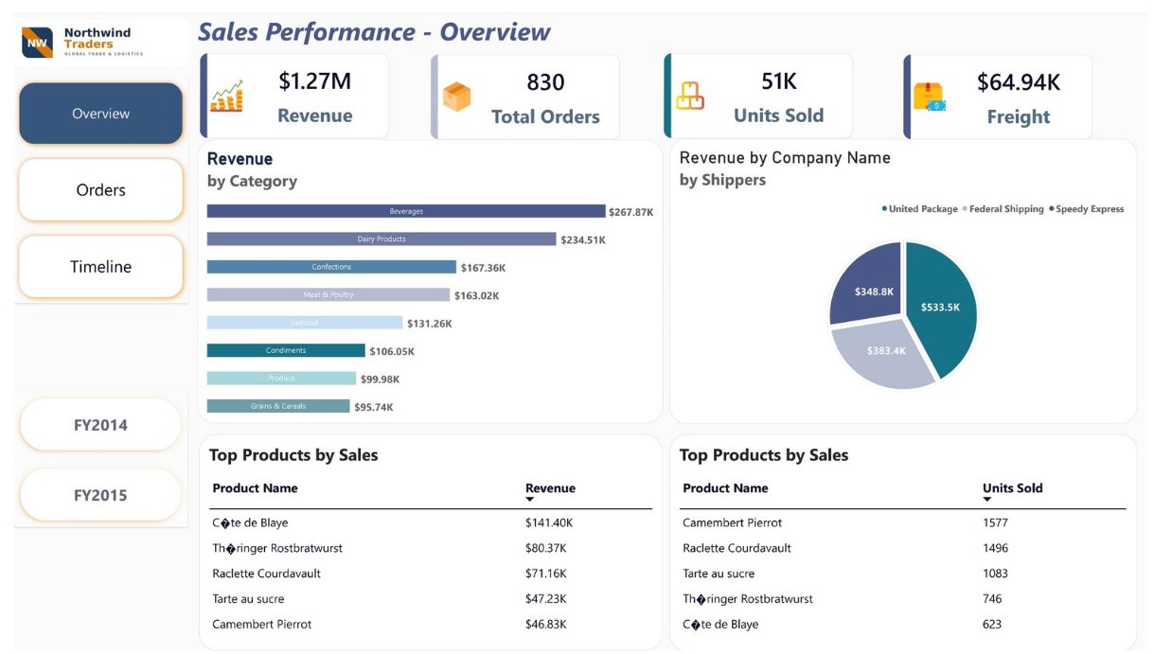Go to the Orders page
1154x654 pixels.
pos(100,190)
